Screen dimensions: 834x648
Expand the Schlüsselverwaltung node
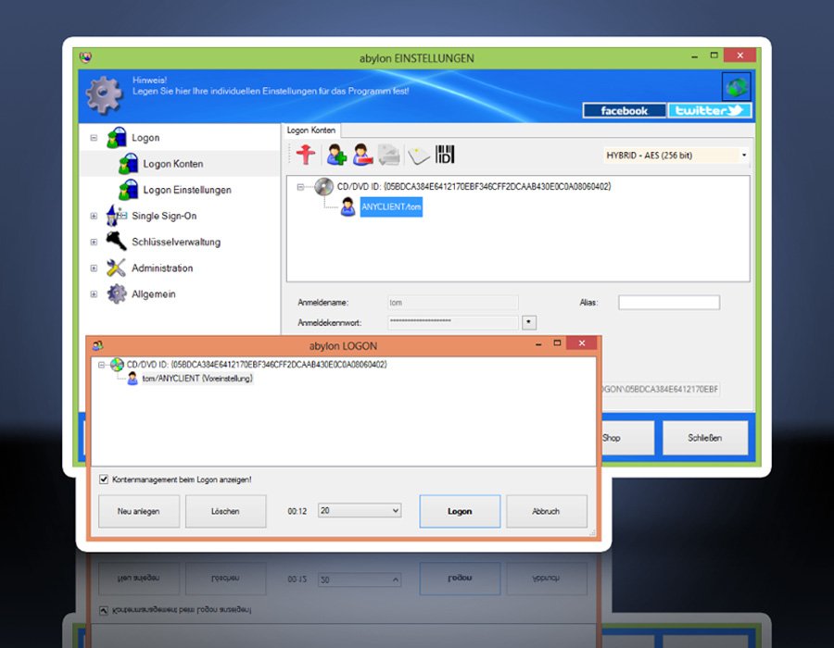(x=94, y=242)
